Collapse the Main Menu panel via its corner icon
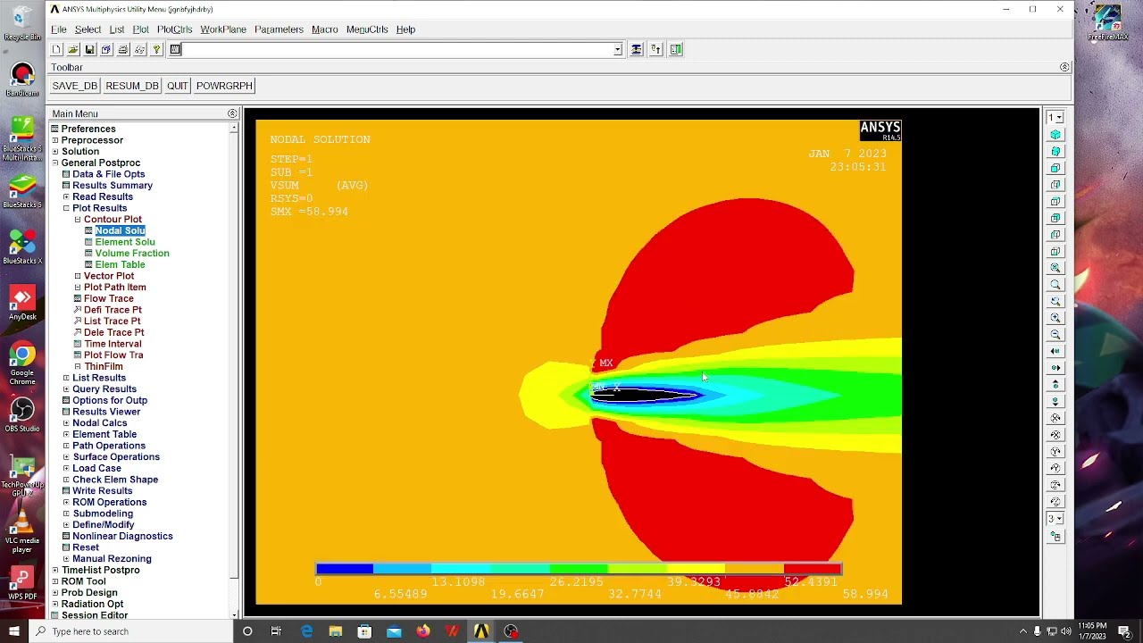Viewport: 1143px width, 643px height. (x=232, y=113)
